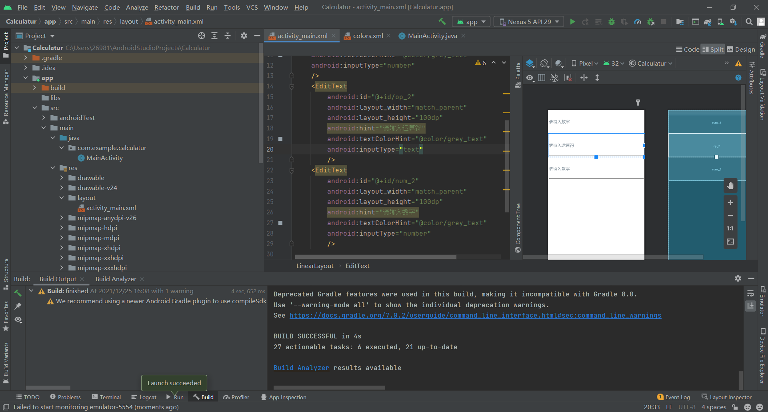Image resolution: width=768 pixels, height=412 pixels.
Task: Toggle the design view options eye icon
Action: (x=530, y=78)
